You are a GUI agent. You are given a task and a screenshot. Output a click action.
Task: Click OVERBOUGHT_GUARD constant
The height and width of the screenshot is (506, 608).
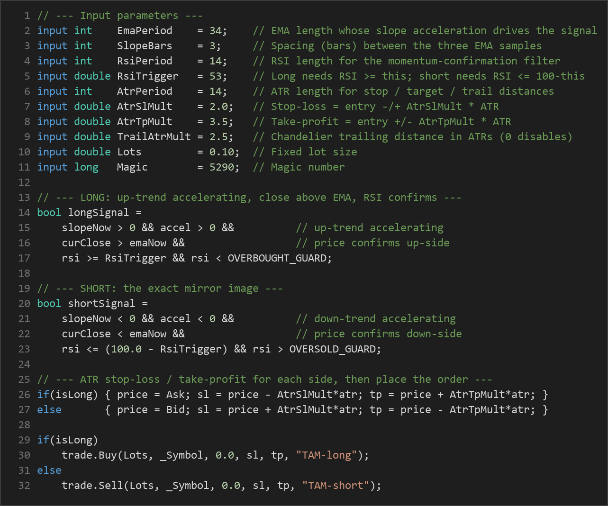(277, 258)
